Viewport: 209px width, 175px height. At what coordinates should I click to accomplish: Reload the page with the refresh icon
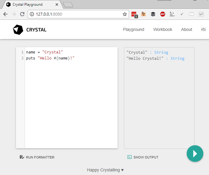click(22, 14)
